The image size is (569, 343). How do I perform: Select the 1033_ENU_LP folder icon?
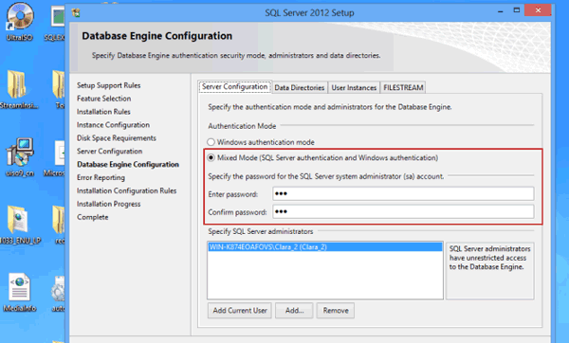pyautogui.click(x=19, y=225)
